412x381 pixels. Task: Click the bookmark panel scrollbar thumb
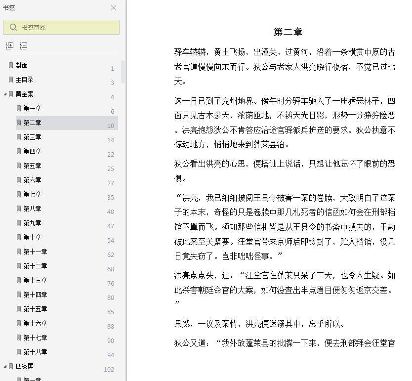[x=123, y=72]
